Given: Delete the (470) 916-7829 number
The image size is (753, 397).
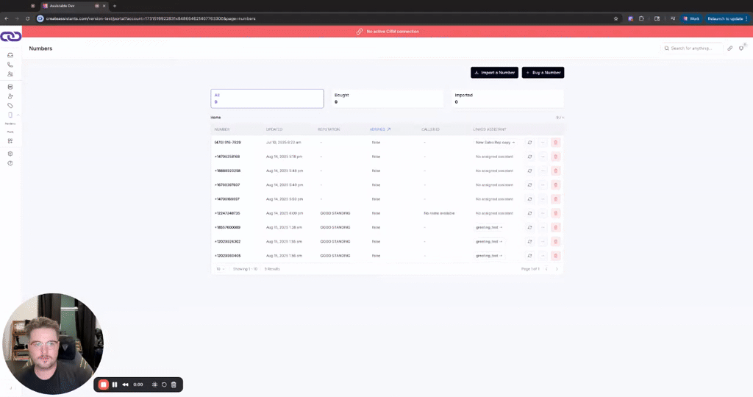Looking at the screenshot, I should coord(556,143).
